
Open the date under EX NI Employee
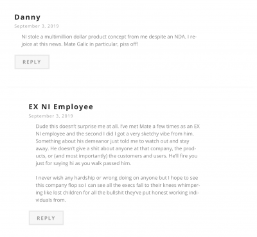pos(51,116)
